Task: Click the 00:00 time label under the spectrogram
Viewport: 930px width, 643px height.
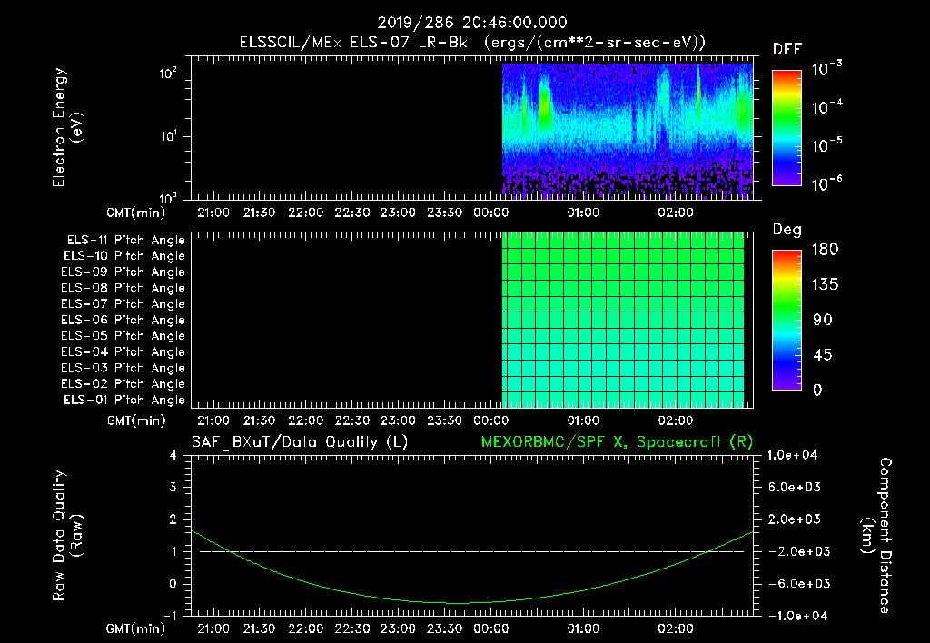Action: coord(490,213)
